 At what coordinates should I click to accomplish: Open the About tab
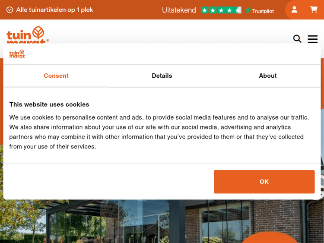coord(268,76)
